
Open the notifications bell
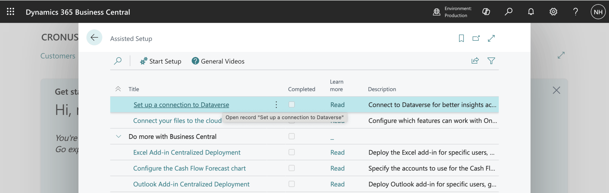(531, 12)
